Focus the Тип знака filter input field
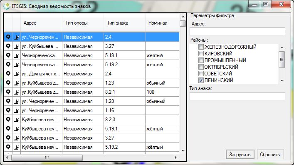This screenshot has height=165, width=294. (x=237, y=96)
